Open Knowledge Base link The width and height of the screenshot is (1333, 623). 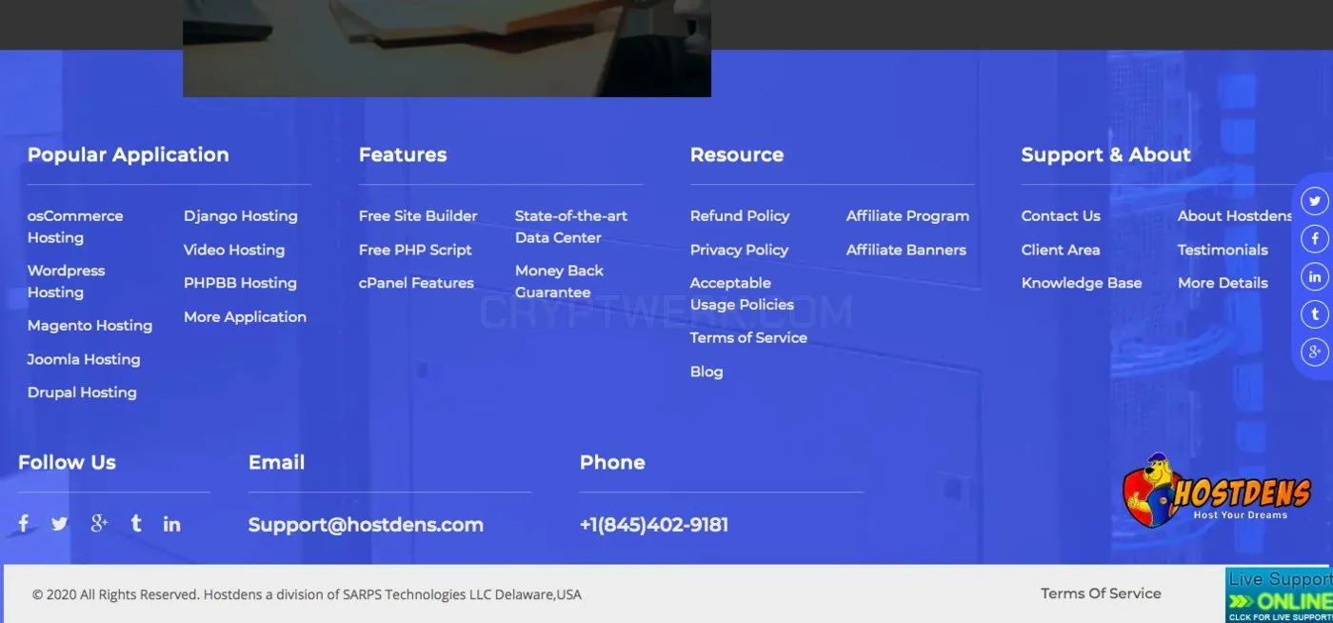(x=1082, y=283)
